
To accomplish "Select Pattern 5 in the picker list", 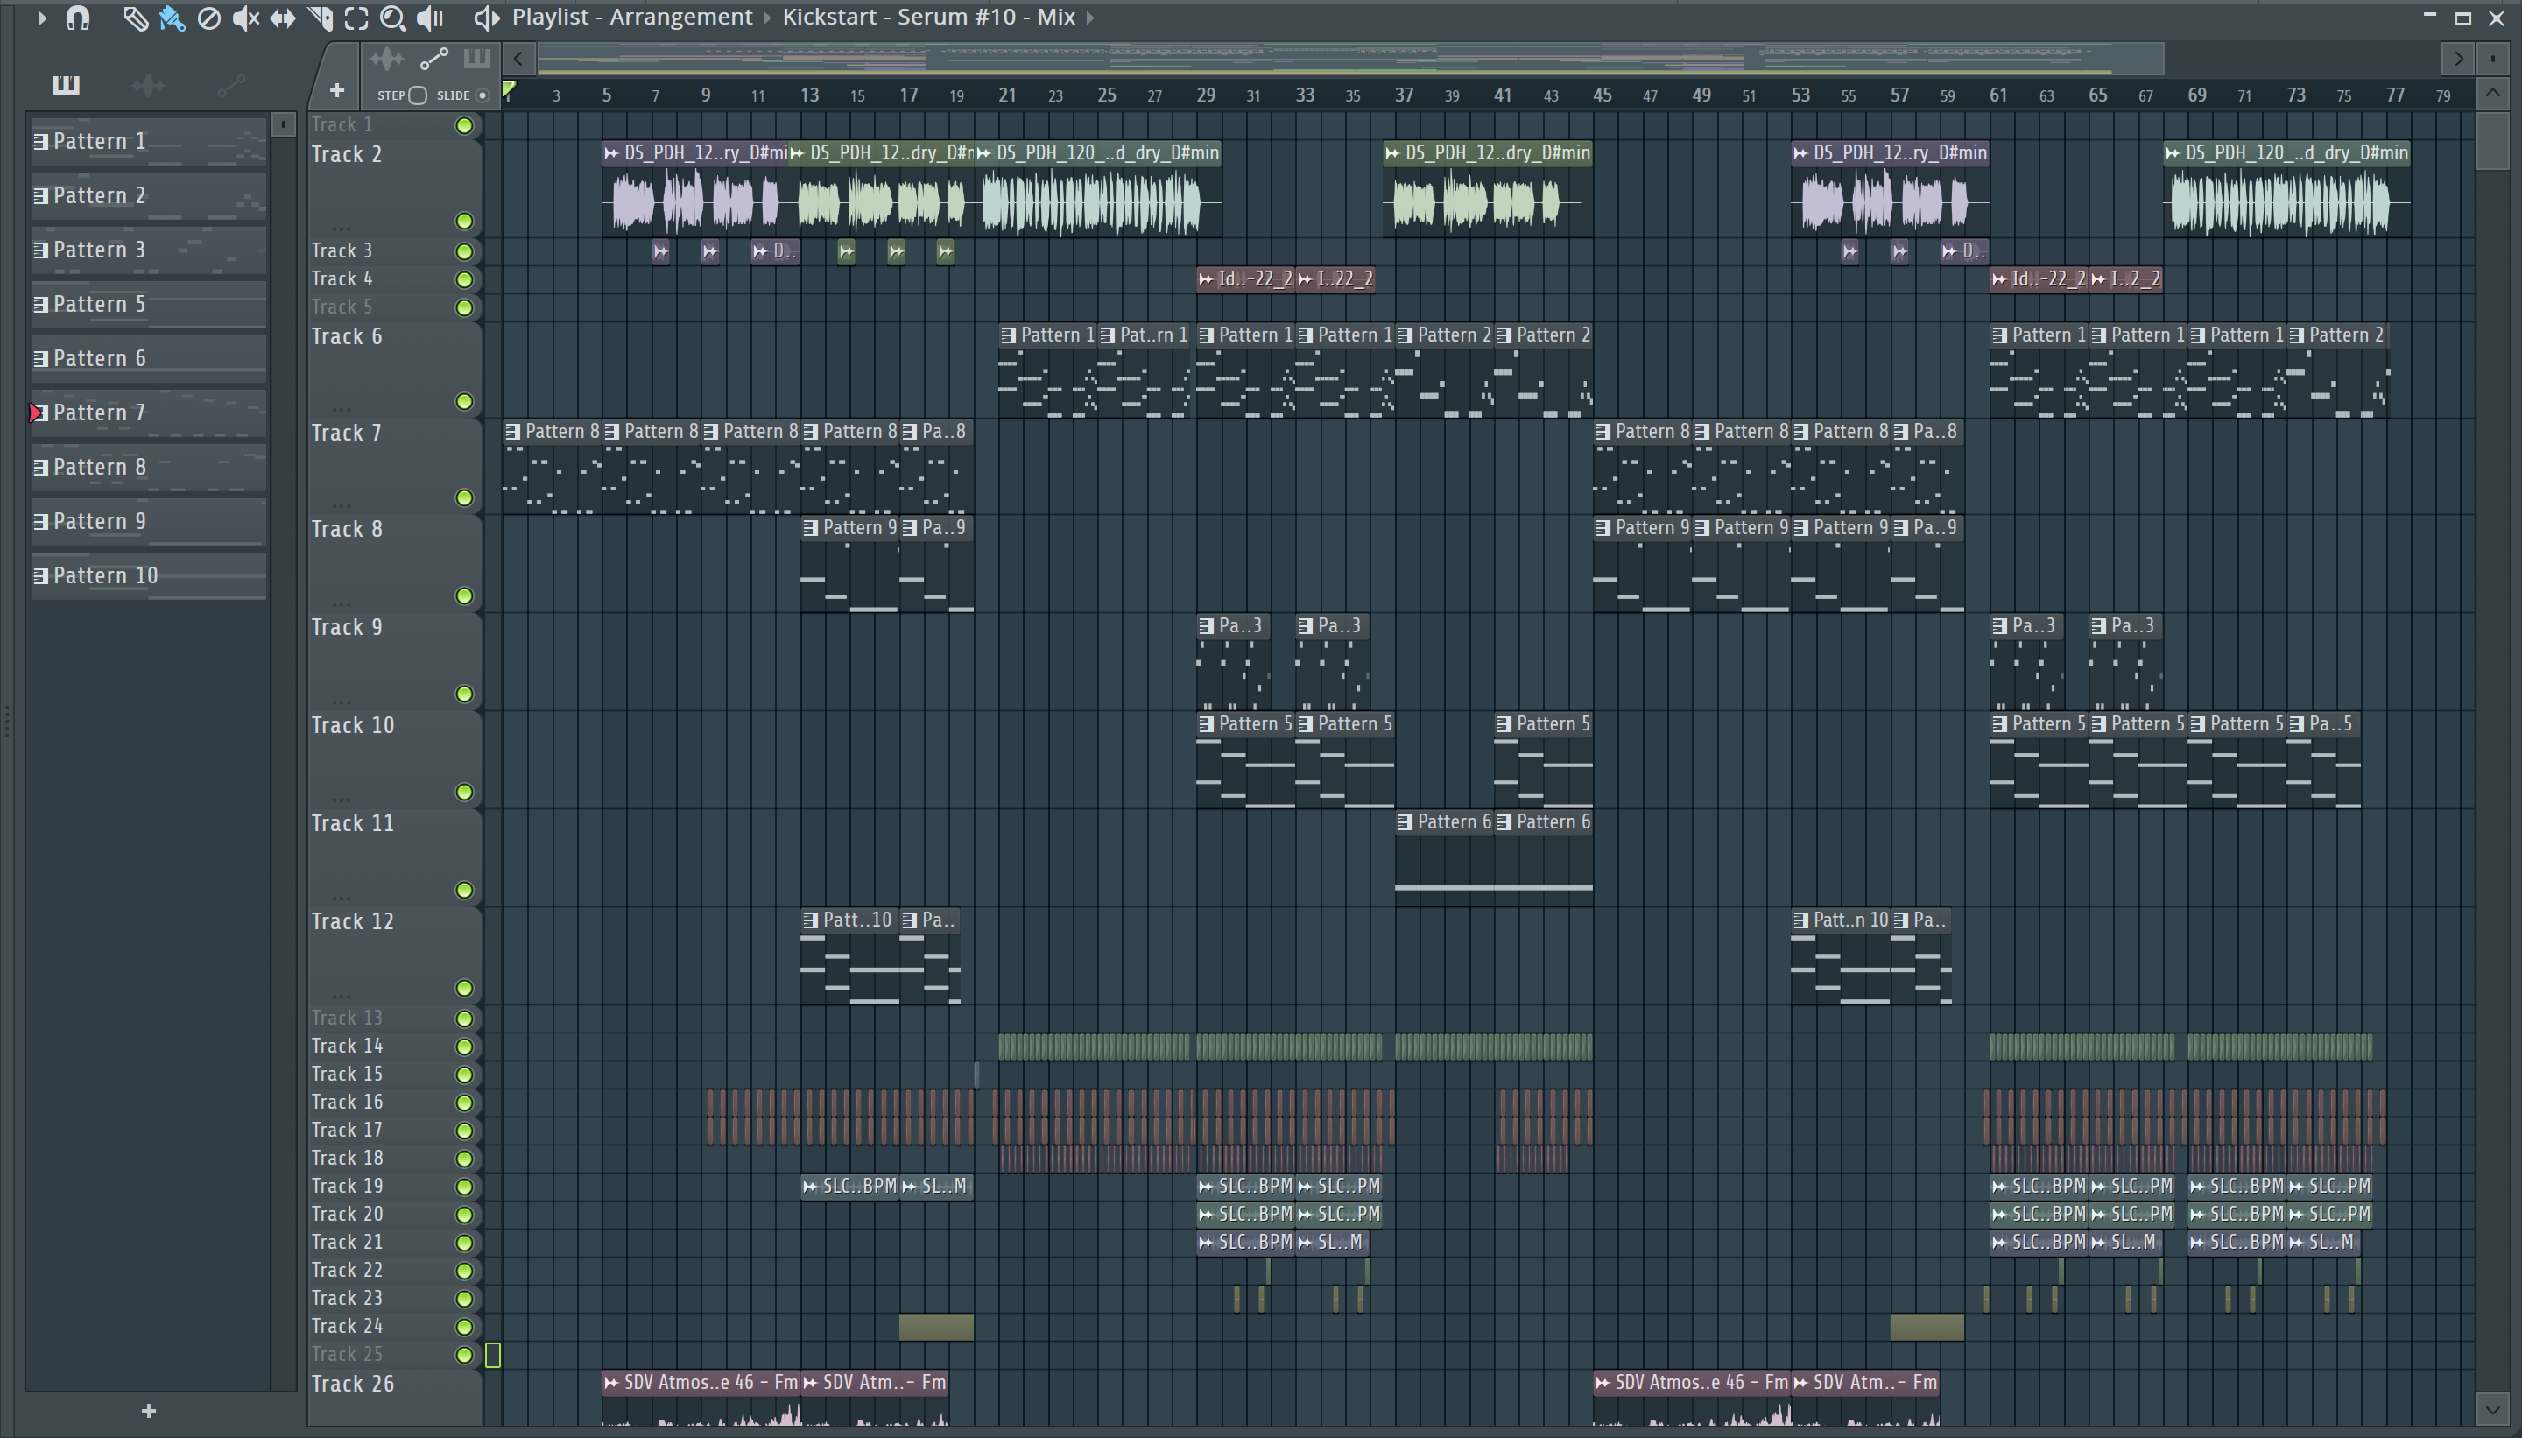I will [x=148, y=304].
